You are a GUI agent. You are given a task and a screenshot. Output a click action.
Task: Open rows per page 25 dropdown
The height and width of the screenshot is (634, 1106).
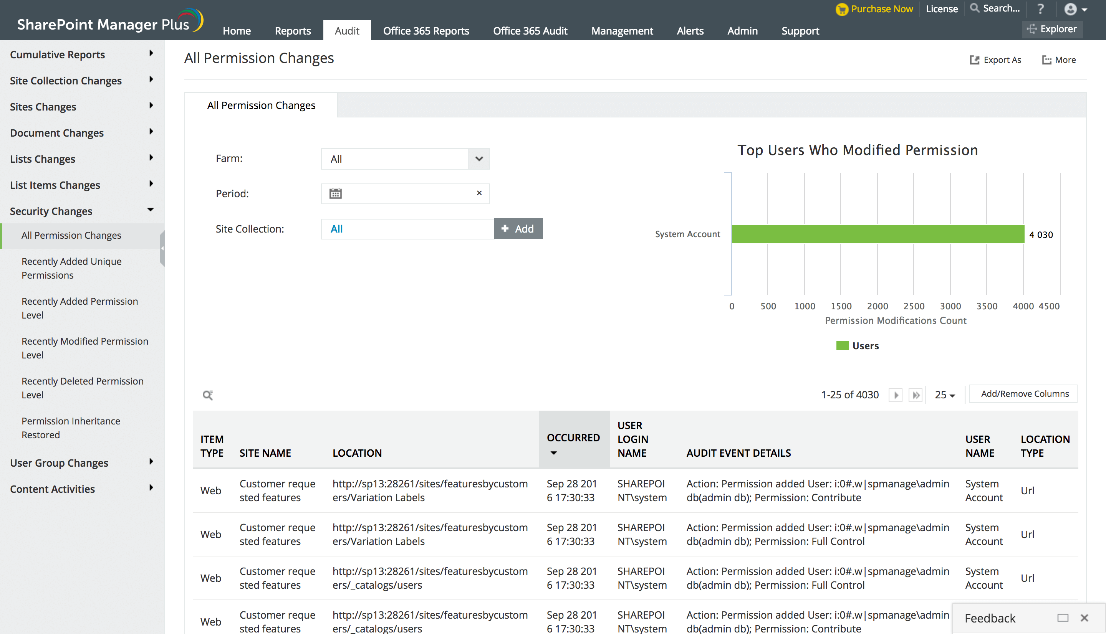coord(944,395)
